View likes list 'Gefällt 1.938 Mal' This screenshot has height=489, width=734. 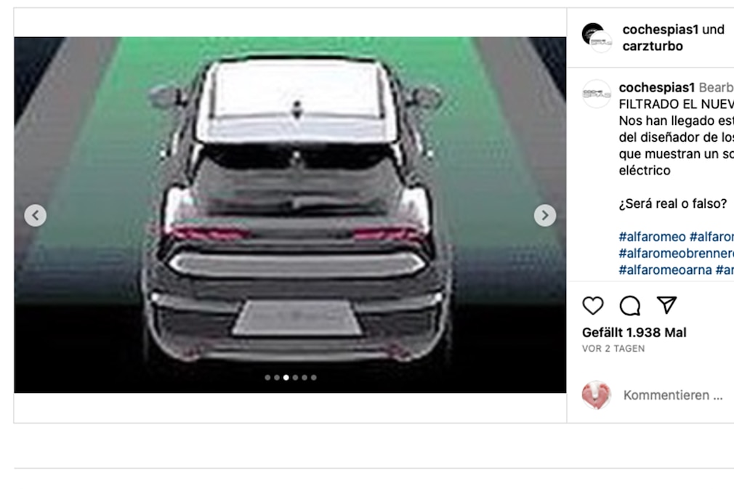click(x=634, y=333)
